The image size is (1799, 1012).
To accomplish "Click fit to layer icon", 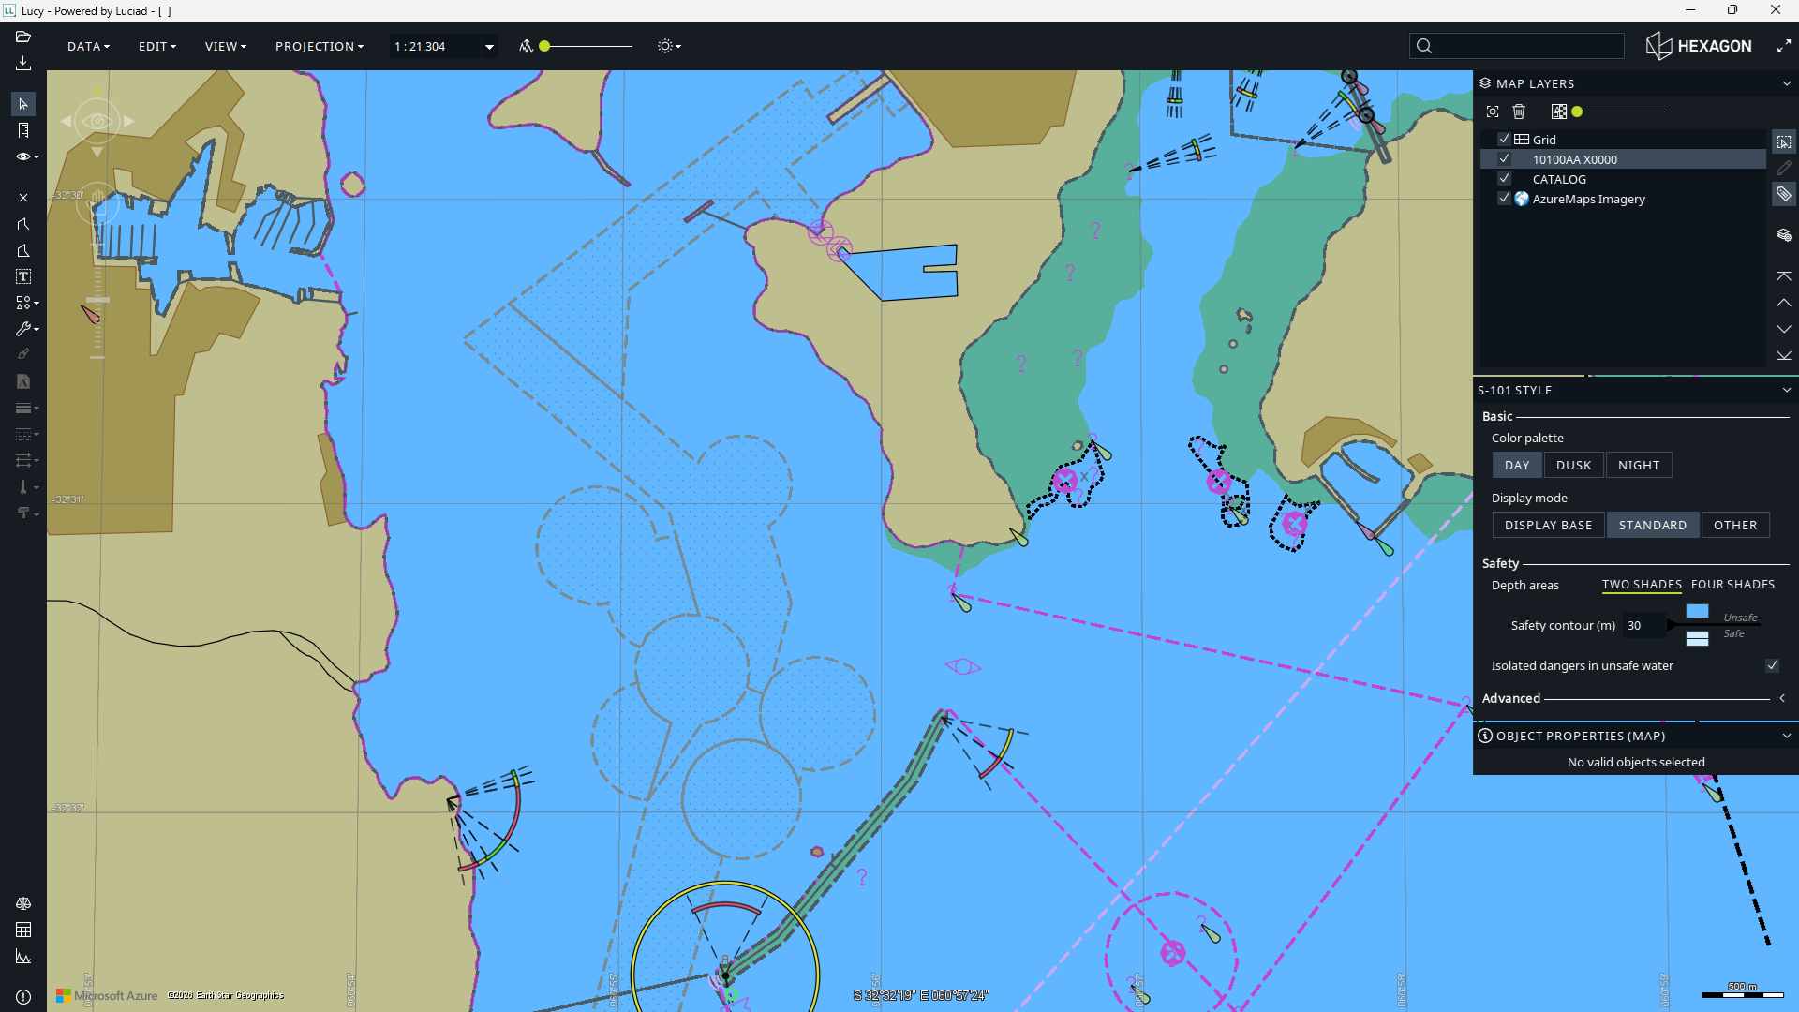I will 1493,112.
